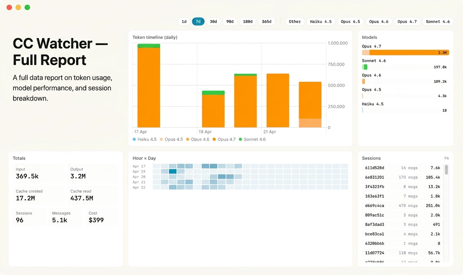Switch to the 30d time range

pos(214,21)
